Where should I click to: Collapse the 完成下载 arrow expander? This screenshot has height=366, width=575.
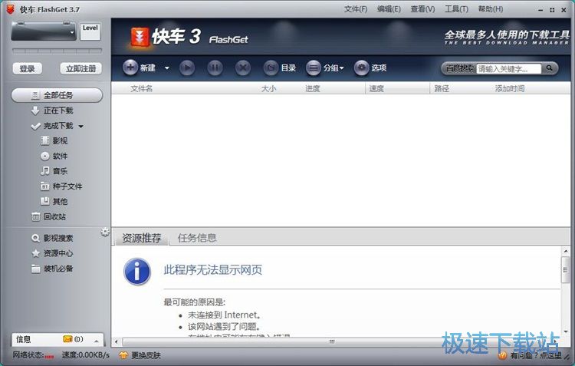(80, 127)
